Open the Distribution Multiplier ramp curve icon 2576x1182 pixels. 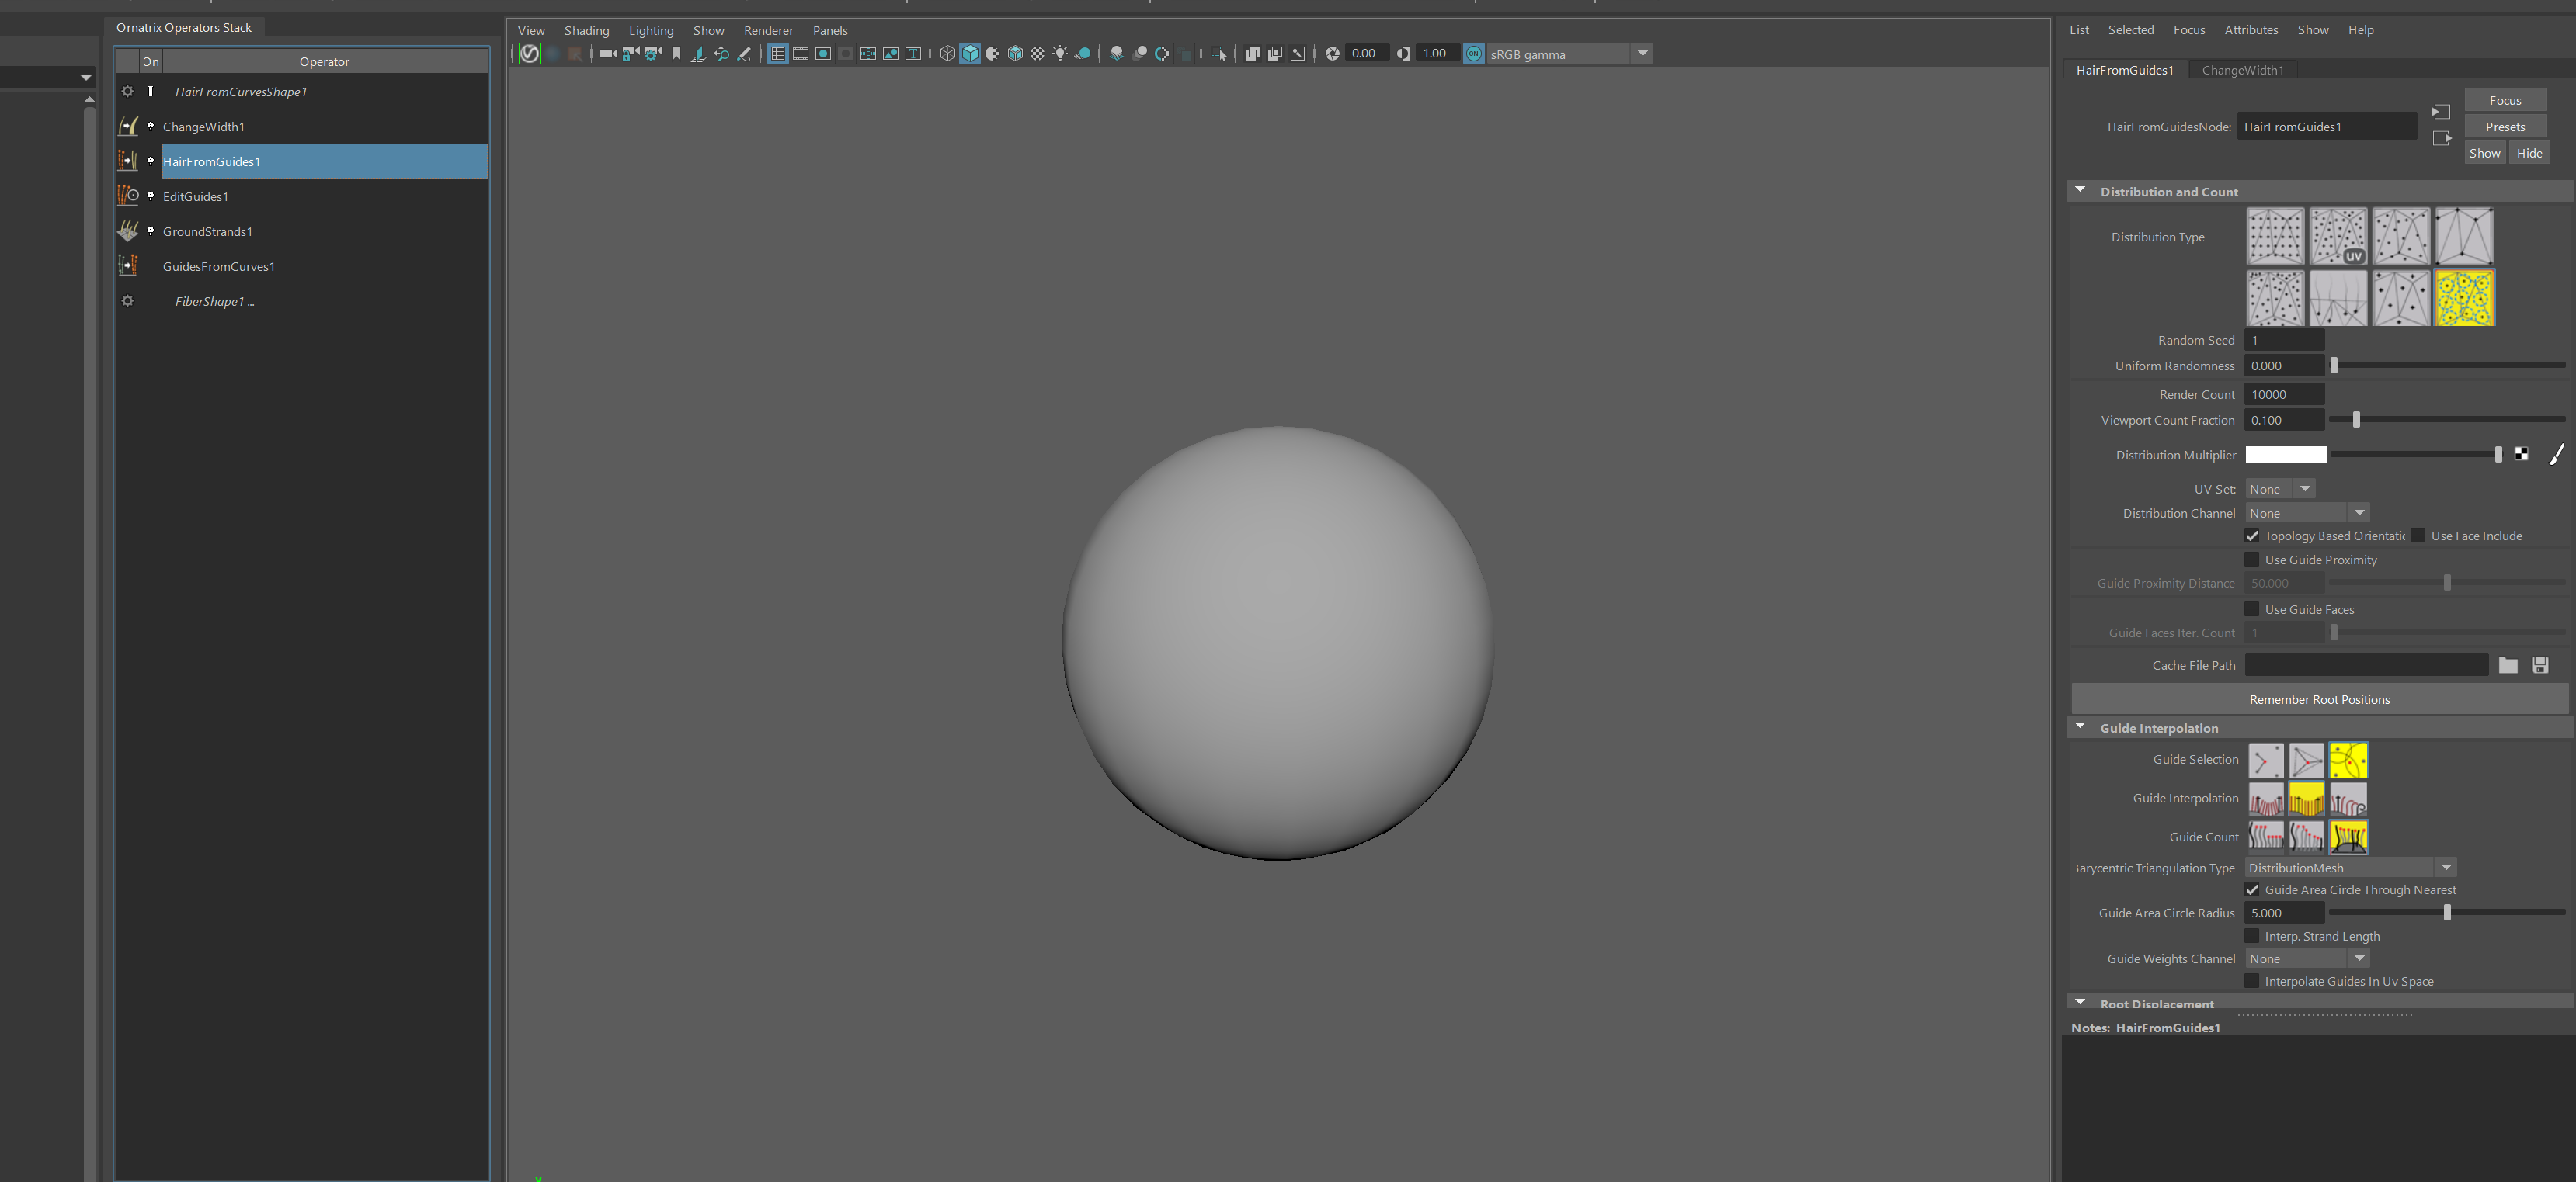[2556, 455]
